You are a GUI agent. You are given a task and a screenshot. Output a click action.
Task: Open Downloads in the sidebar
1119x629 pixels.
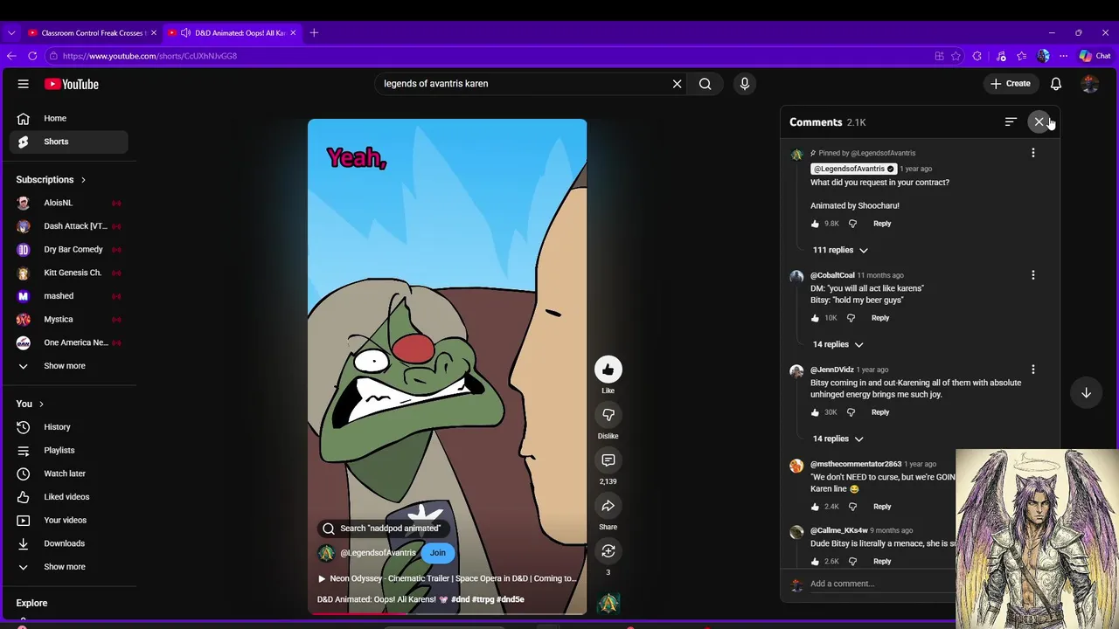tap(68, 543)
